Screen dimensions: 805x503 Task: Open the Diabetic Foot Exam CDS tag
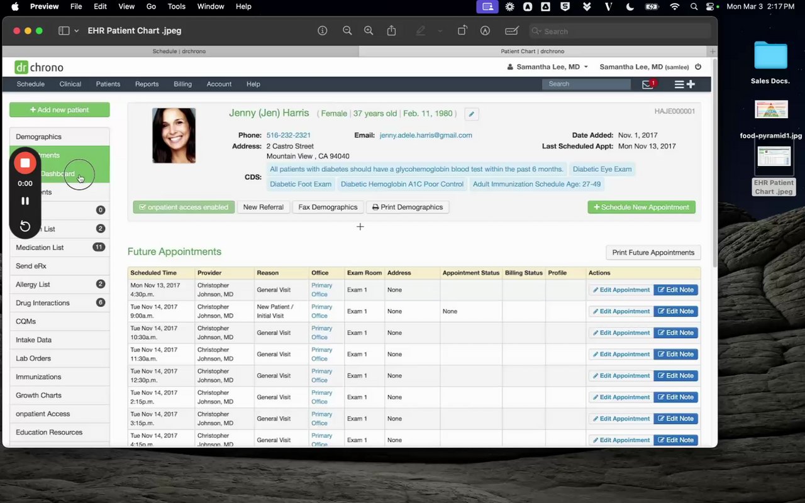tap(301, 184)
